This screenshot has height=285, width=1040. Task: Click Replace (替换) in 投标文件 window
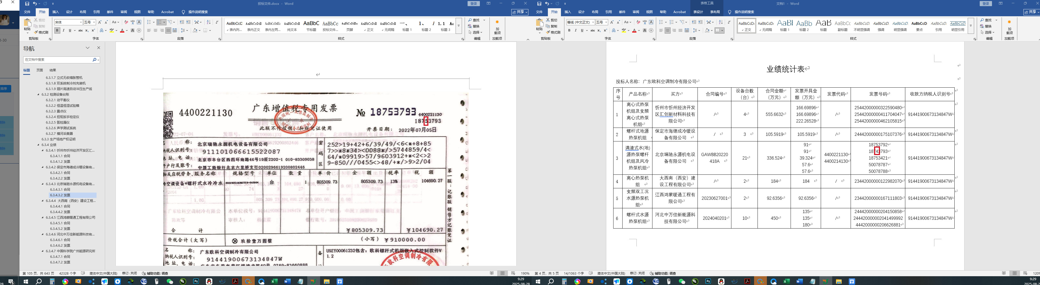[474, 26]
